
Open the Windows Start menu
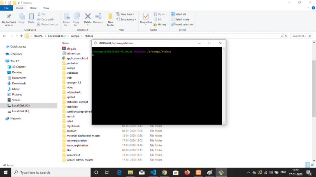[5, 172]
